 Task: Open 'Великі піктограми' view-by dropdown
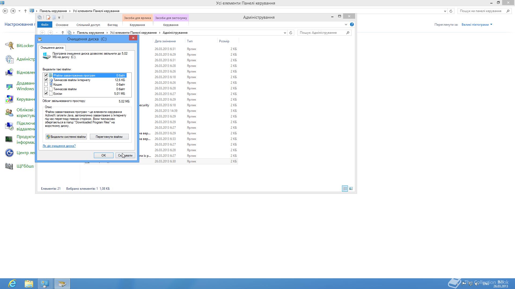pyautogui.click(x=477, y=25)
